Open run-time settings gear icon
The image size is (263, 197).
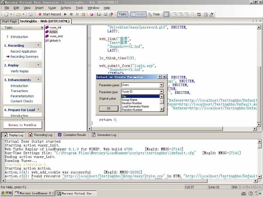pos(83,14)
